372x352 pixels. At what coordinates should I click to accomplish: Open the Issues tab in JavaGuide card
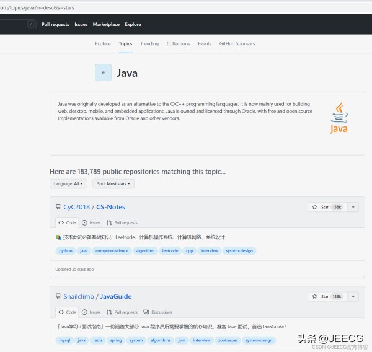(91, 312)
